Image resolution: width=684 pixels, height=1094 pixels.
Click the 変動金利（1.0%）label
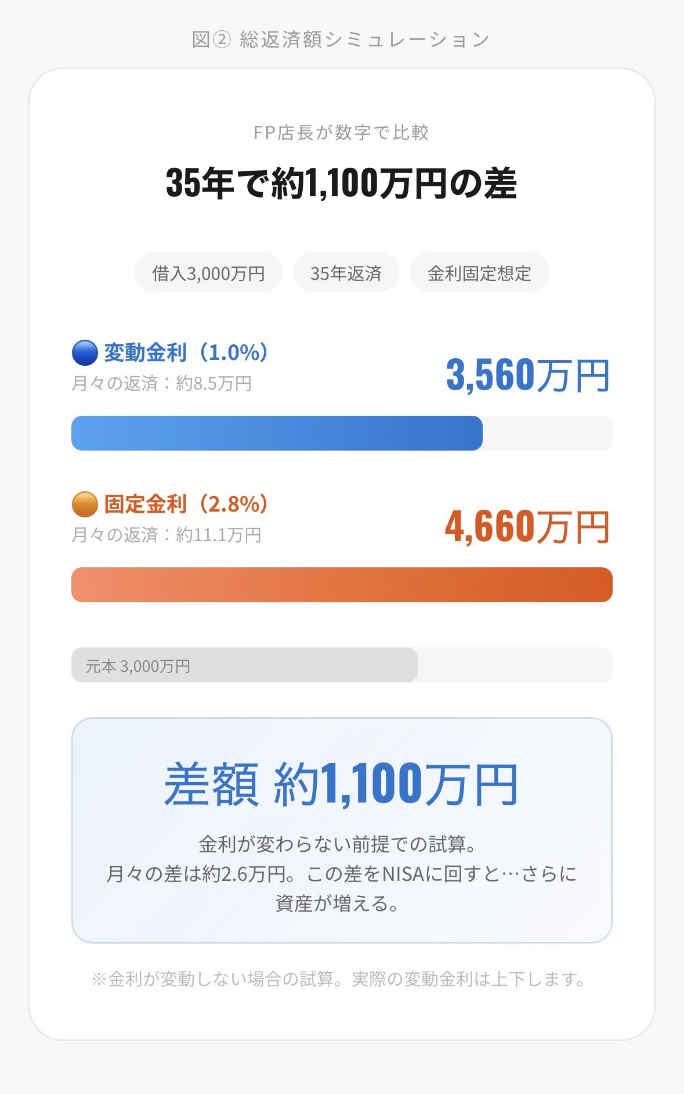186,352
